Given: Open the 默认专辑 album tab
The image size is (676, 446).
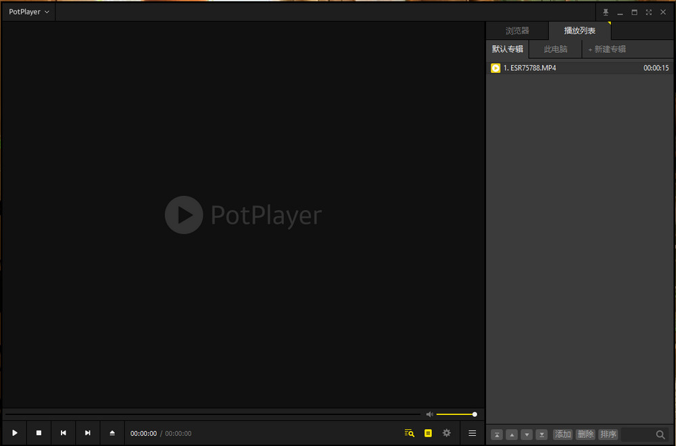Looking at the screenshot, I should (508, 49).
